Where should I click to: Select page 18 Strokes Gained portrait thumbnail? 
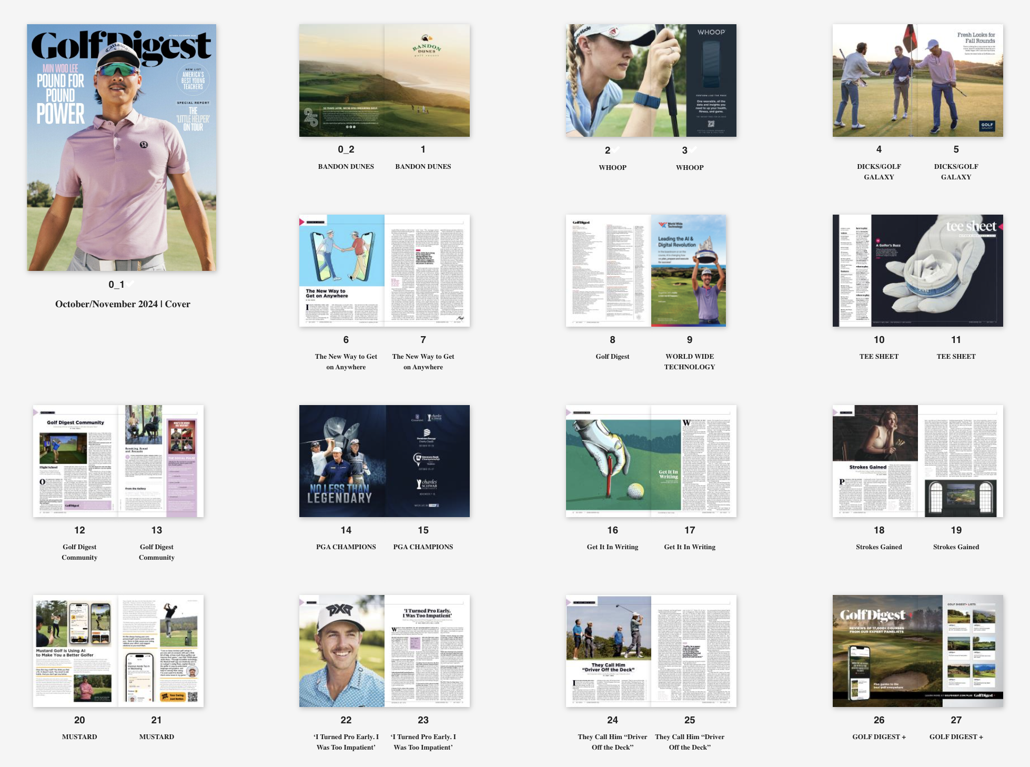coord(875,461)
